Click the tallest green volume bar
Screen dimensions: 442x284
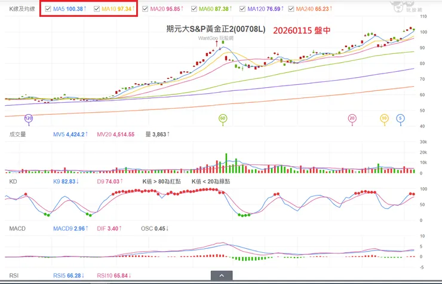[x=226, y=163]
